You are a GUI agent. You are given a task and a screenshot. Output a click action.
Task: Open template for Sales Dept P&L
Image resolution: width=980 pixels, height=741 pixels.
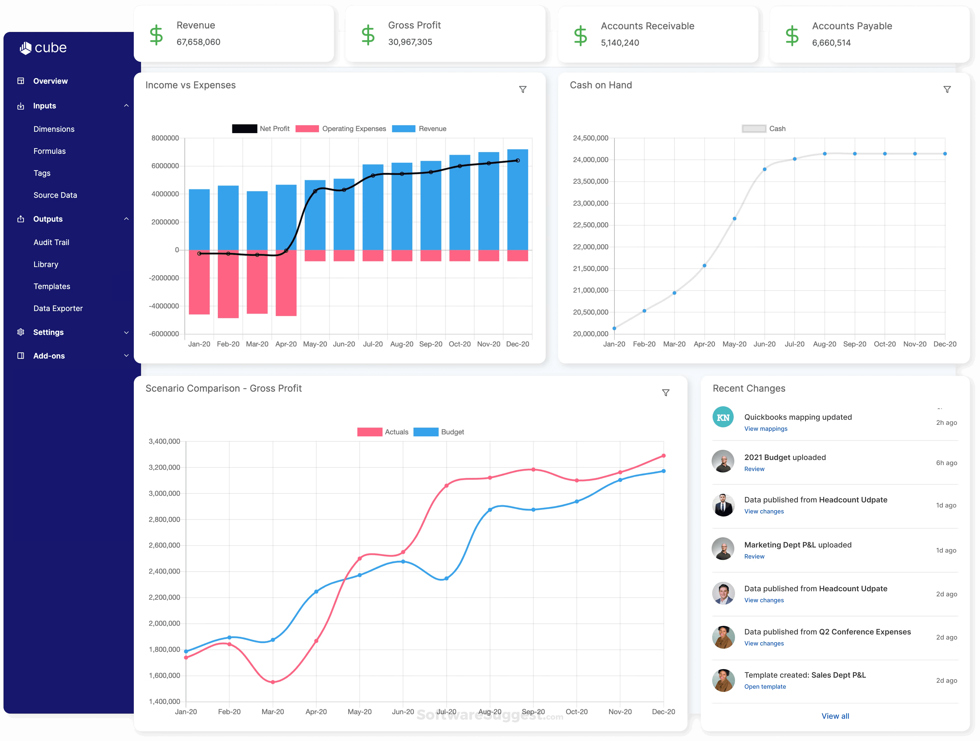point(765,687)
